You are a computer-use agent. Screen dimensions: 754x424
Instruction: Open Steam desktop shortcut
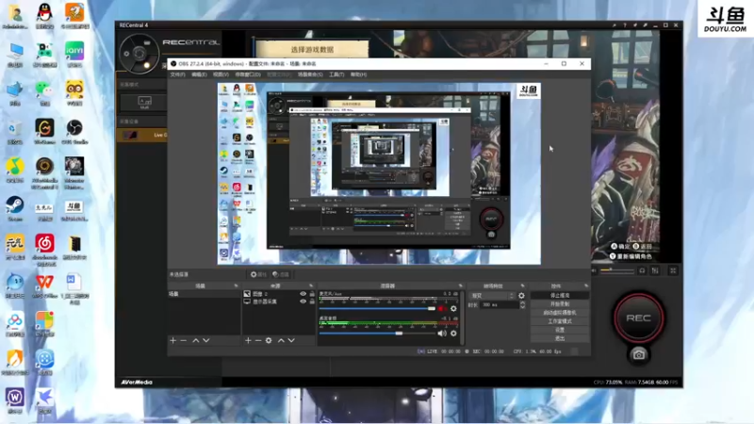15,208
